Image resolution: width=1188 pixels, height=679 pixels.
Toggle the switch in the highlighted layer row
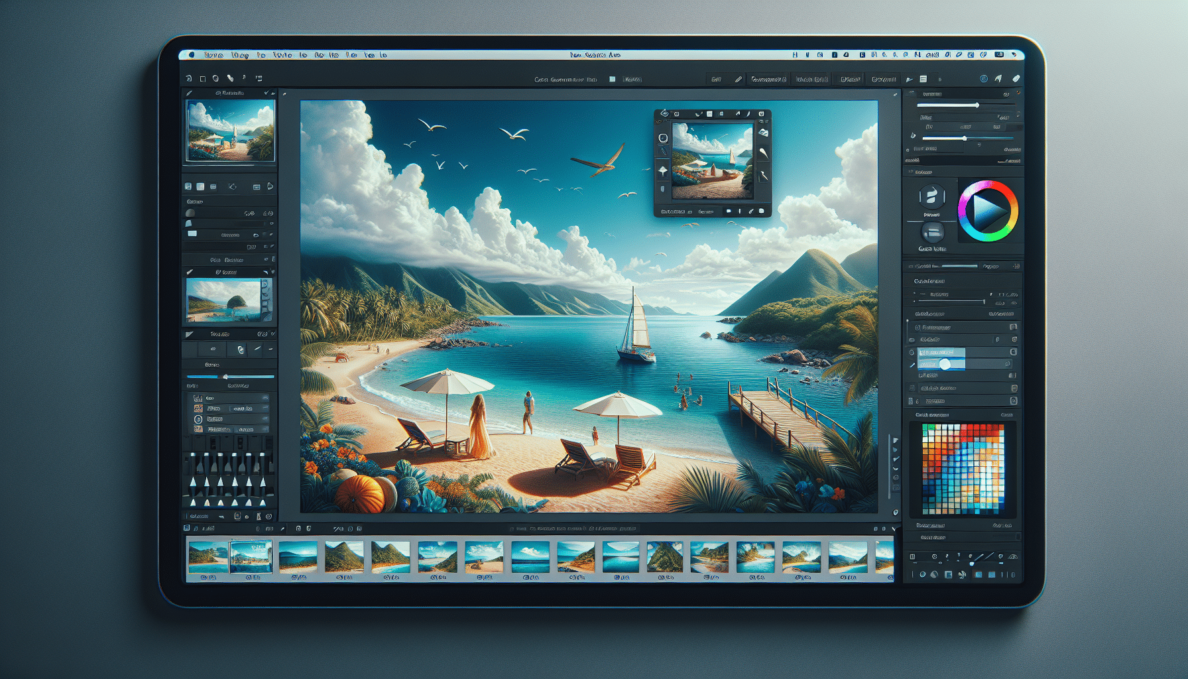point(945,364)
